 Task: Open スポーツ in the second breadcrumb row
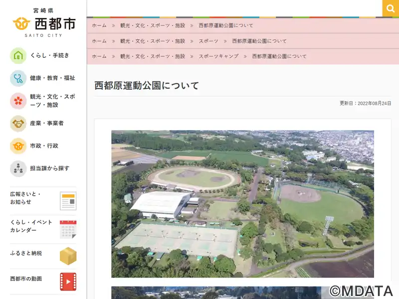[x=208, y=41]
